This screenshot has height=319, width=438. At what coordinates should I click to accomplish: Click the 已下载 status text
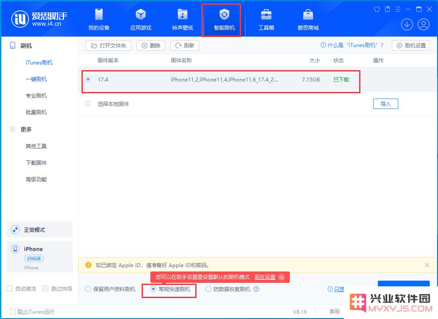point(341,80)
